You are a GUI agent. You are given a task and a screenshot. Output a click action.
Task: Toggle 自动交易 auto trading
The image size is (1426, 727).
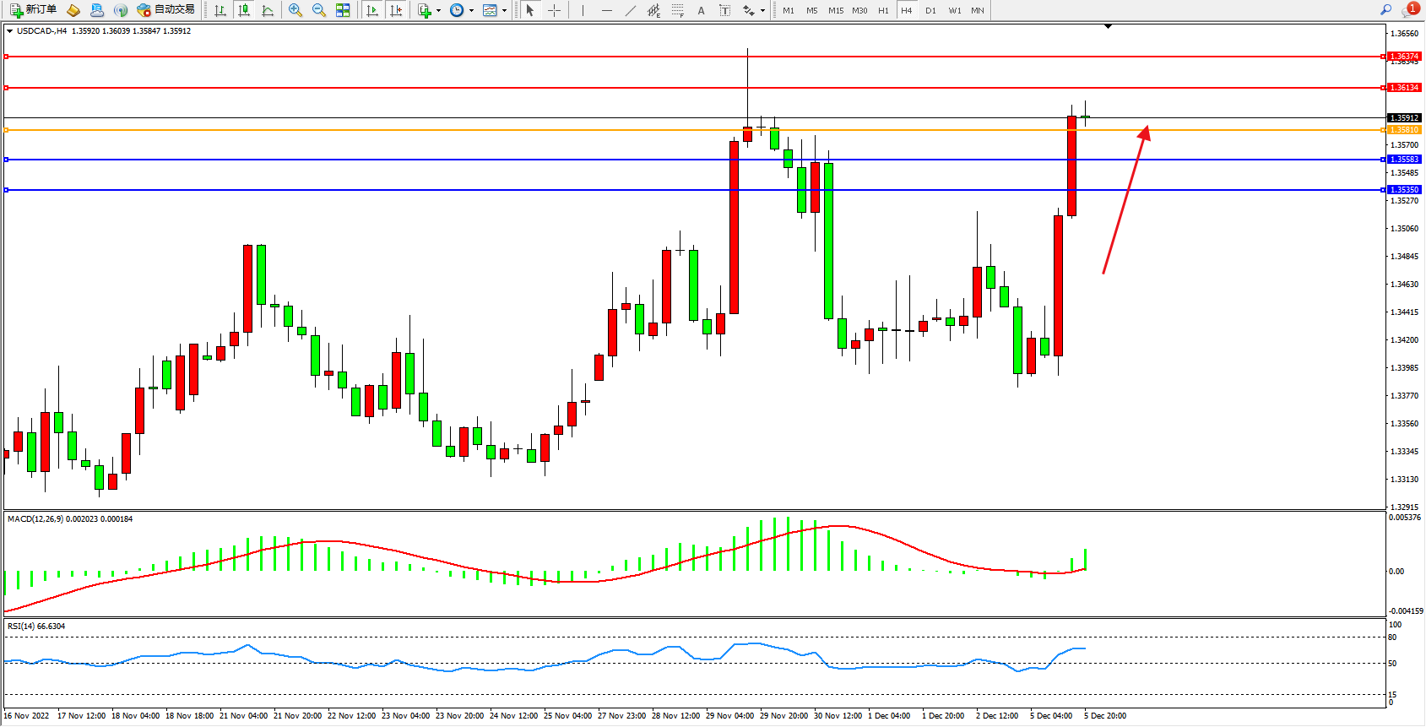[166, 10]
